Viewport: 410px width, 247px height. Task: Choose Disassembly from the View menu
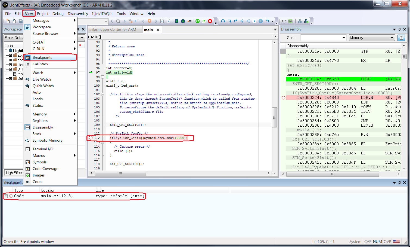click(x=43, y=127)
